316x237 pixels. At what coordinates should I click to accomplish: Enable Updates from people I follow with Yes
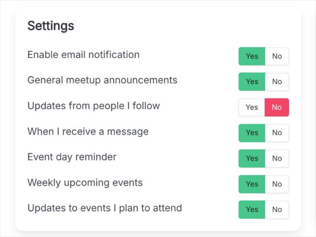point(252,107)
